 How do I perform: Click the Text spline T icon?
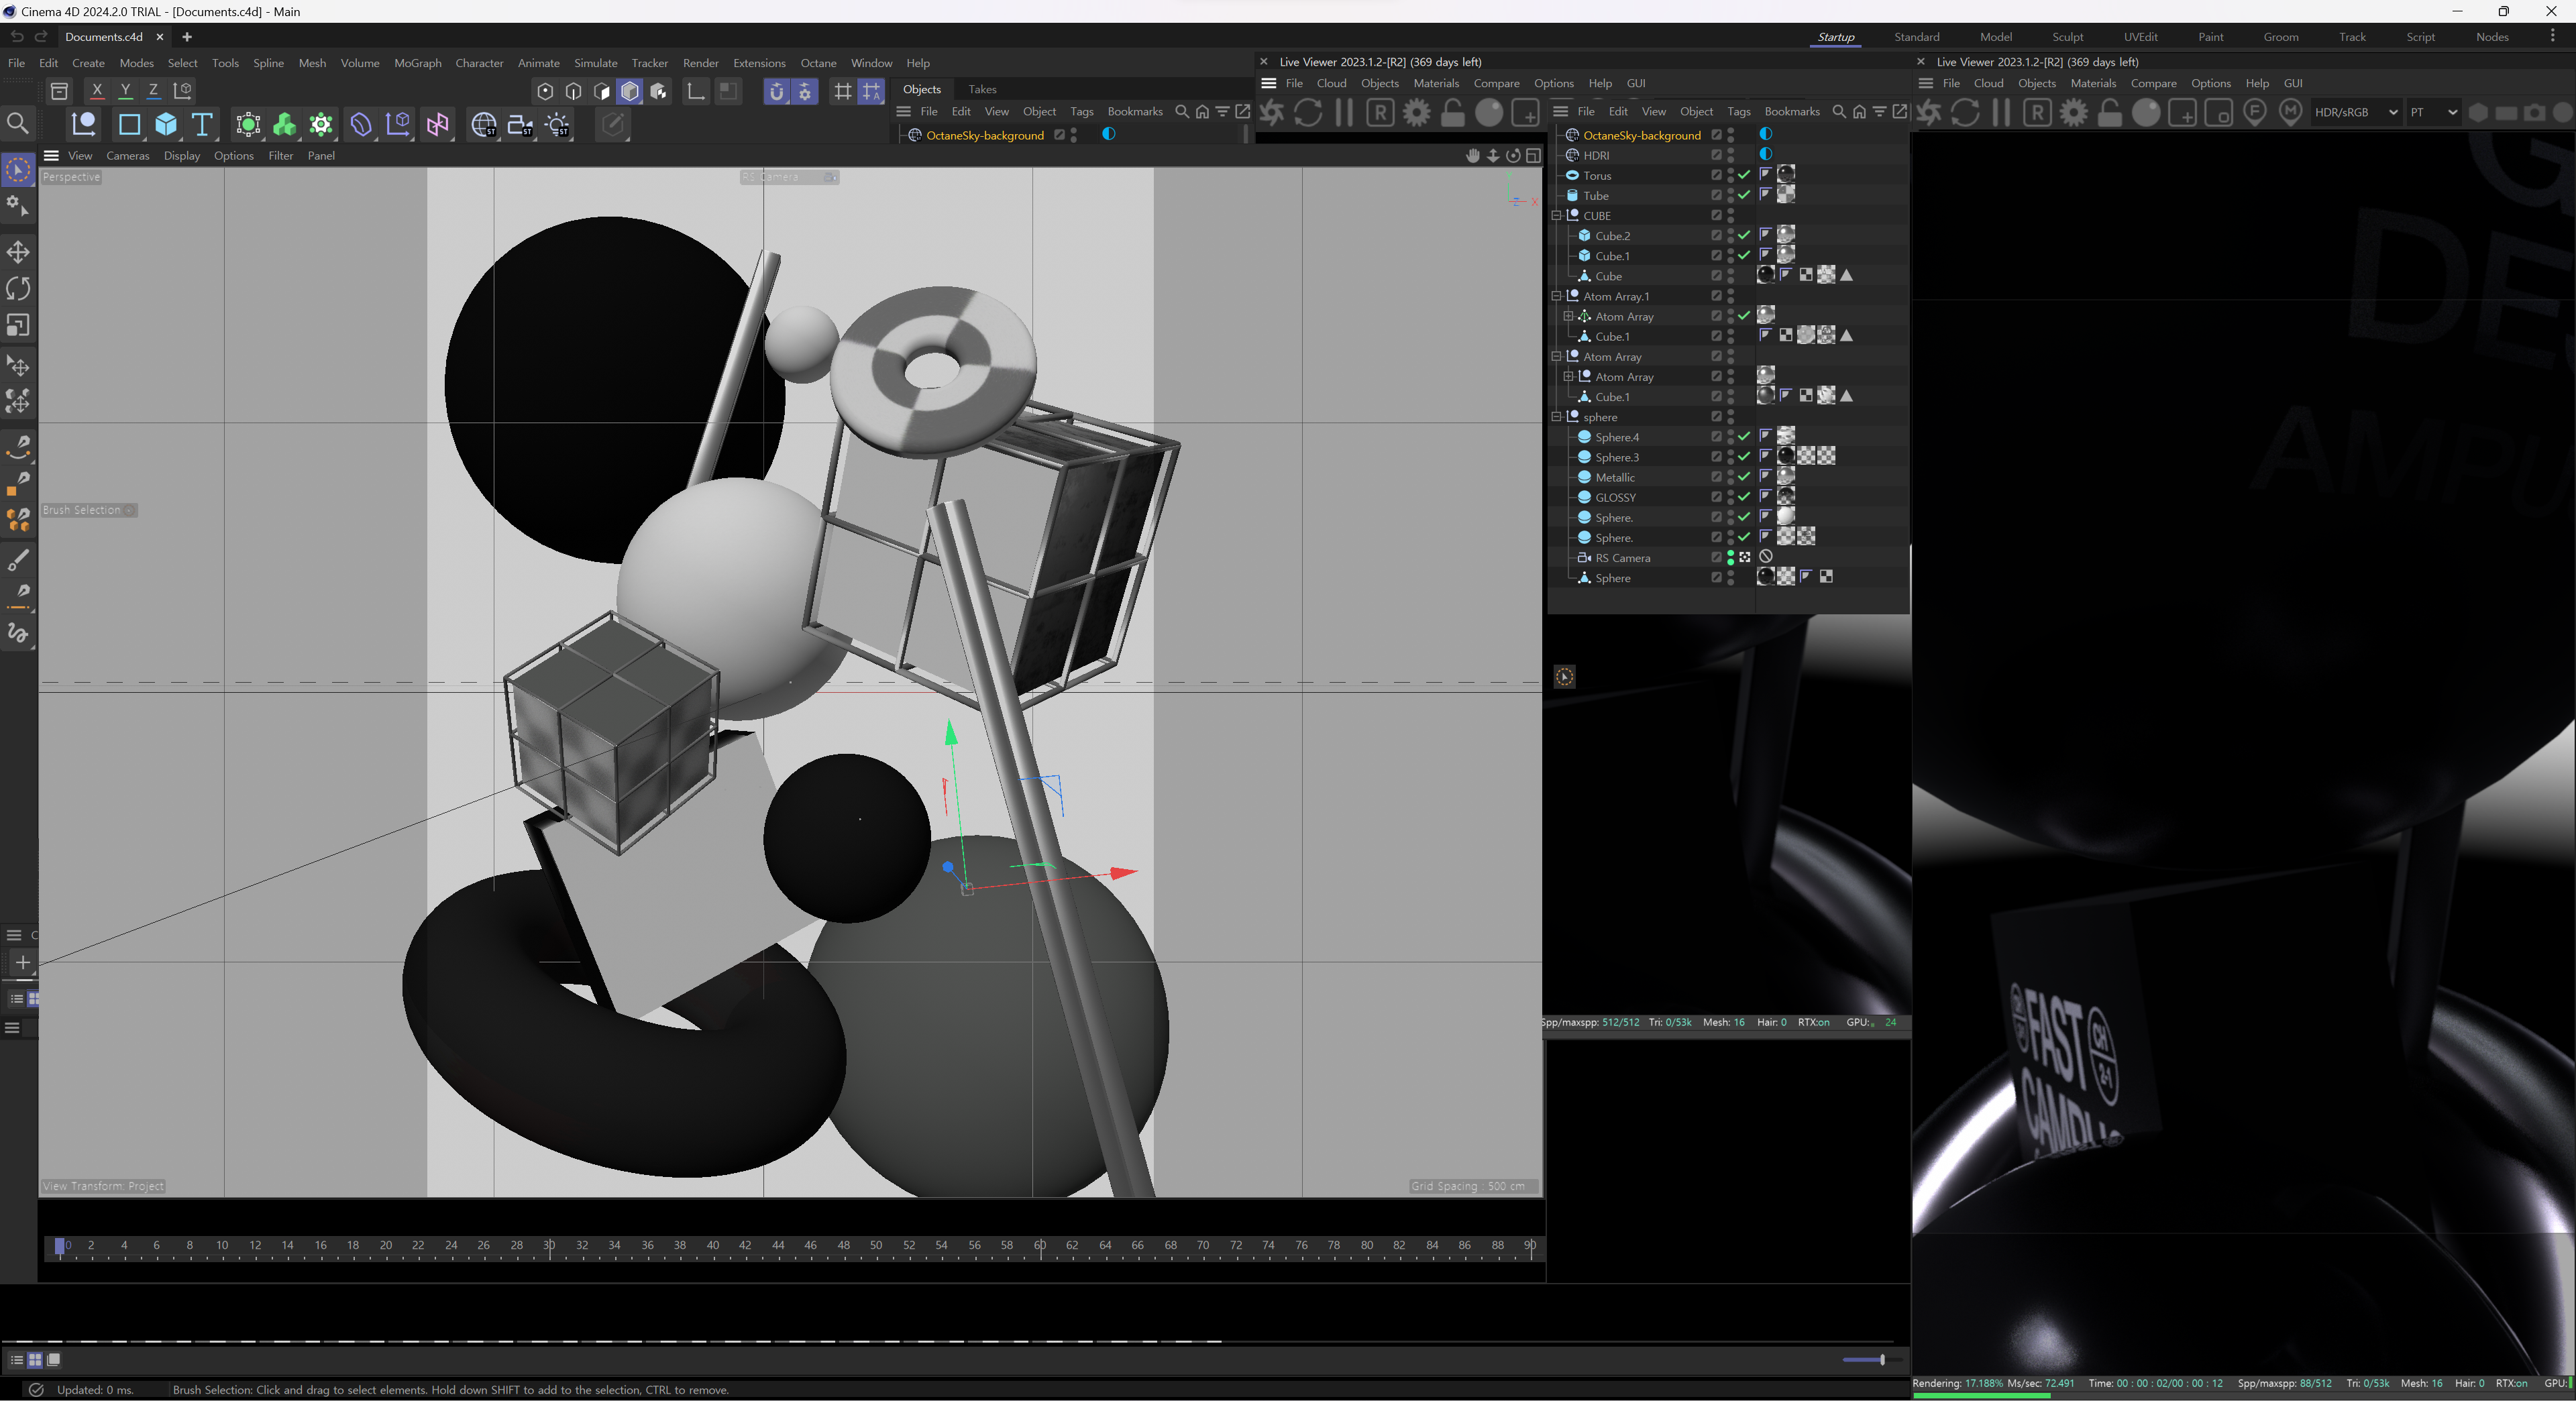coord(202,124)
